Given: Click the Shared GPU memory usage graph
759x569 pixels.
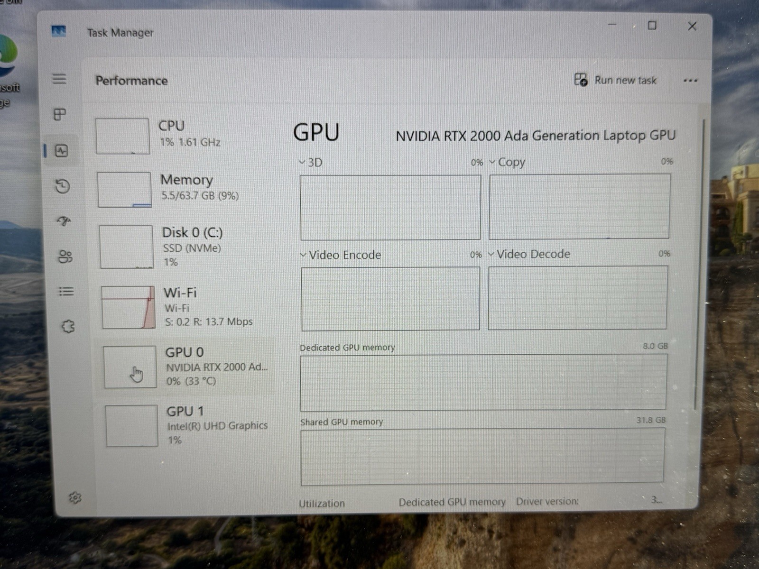Looking at the screenshot, I should 482,457.
